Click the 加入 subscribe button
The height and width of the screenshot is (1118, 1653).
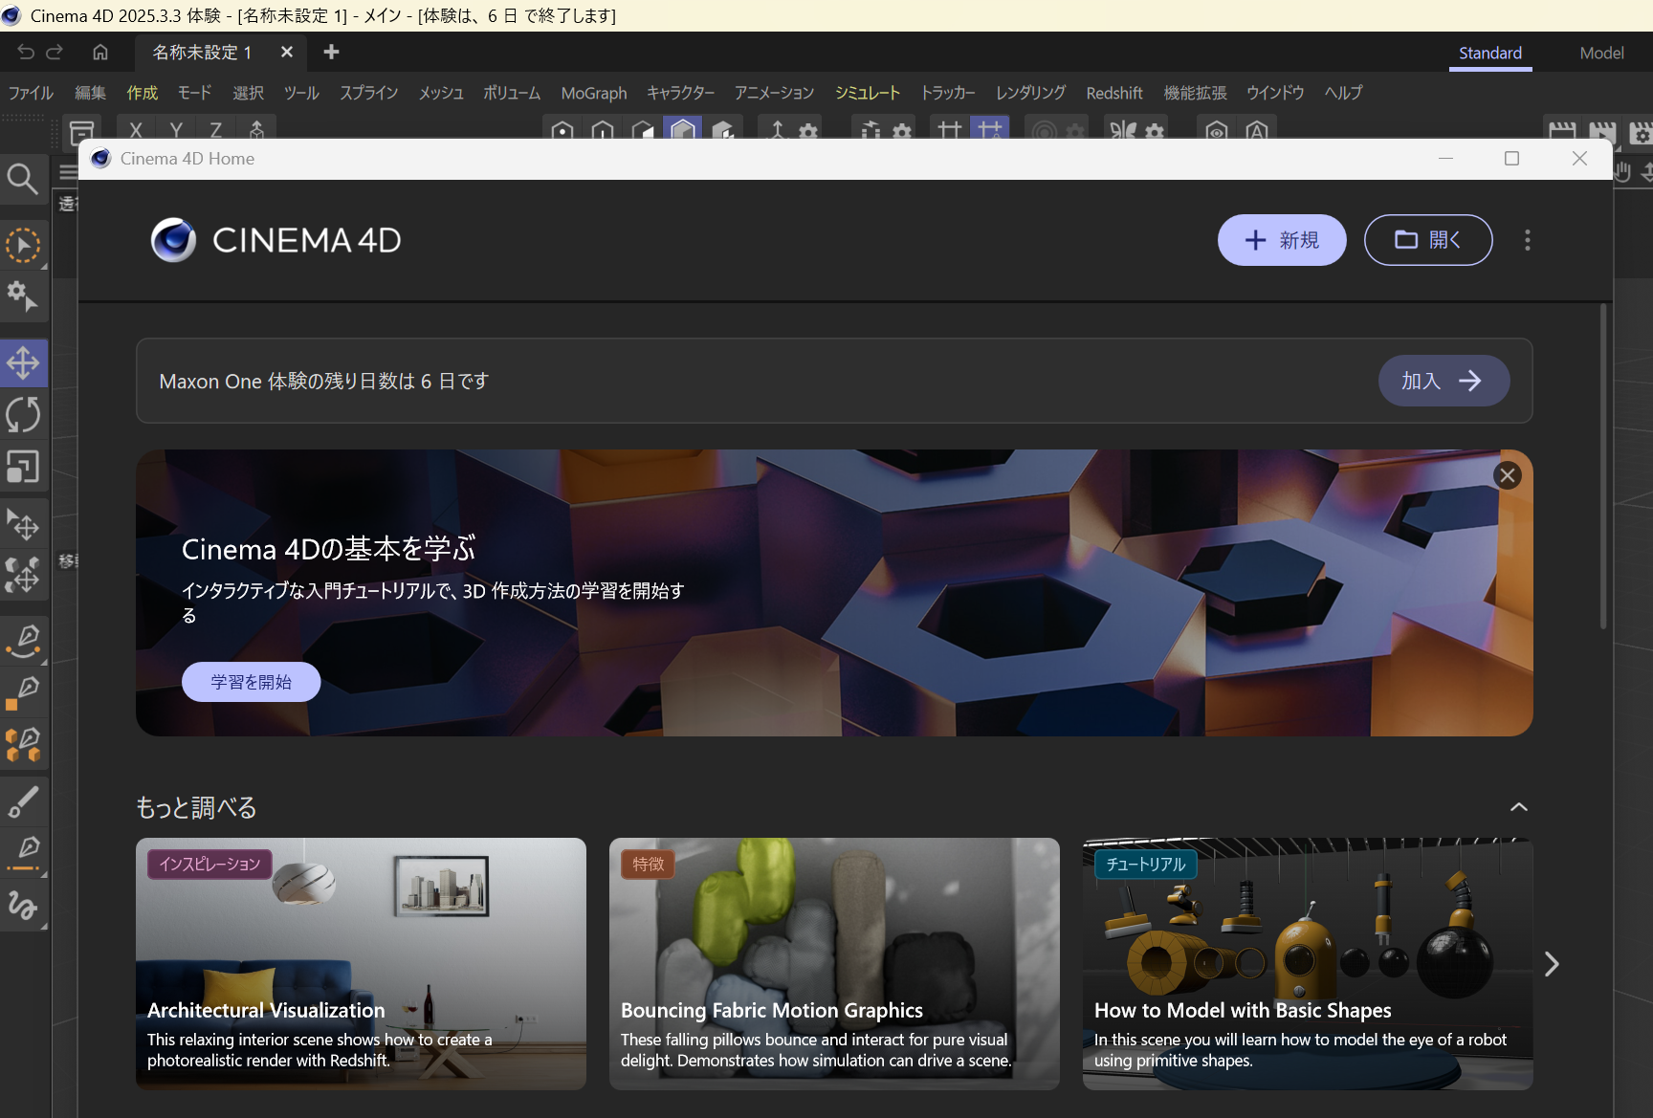coord(1444,382)
